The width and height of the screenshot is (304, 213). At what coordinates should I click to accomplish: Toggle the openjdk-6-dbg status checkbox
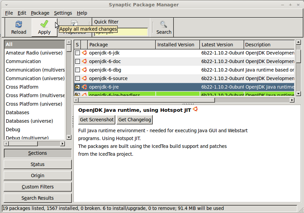(77, 70)
